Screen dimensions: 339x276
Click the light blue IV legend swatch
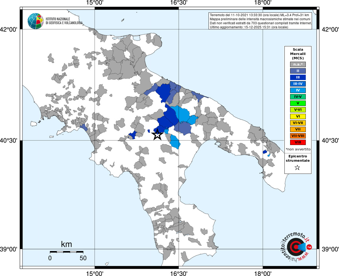click(x=298, y=90)
